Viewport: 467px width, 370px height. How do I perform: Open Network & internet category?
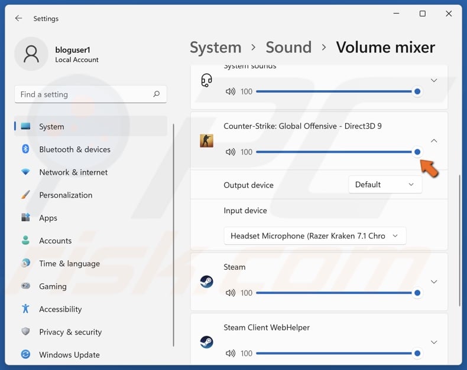[x=90, y=172]
